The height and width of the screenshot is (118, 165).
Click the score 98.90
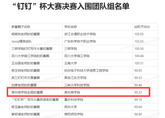tap(138, 114)
